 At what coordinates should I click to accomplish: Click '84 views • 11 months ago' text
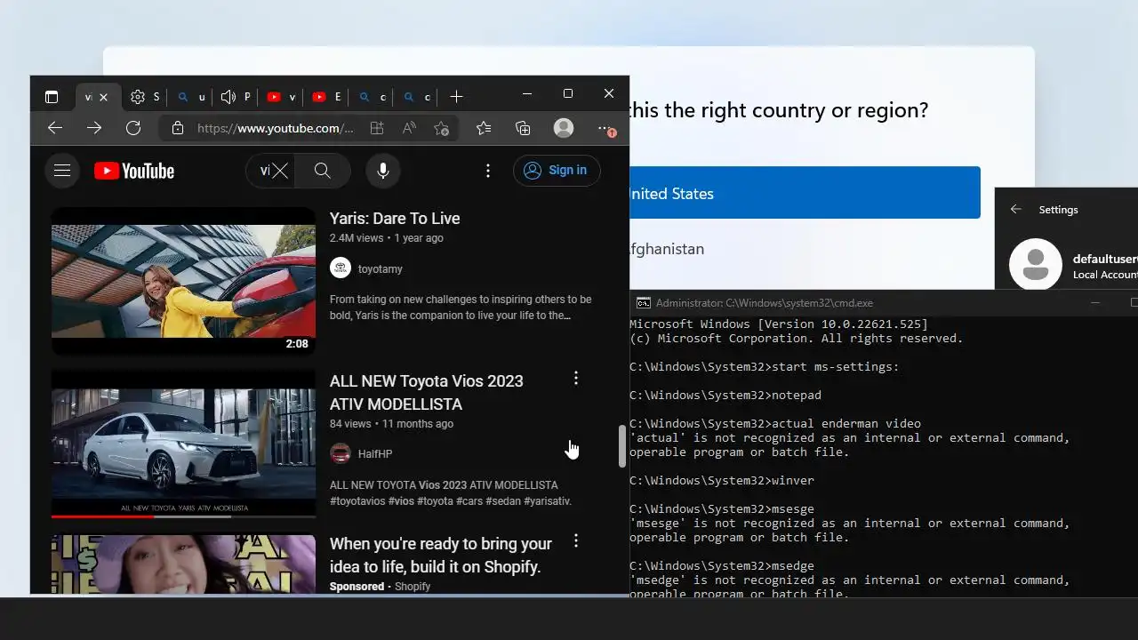tap(391, 424)
